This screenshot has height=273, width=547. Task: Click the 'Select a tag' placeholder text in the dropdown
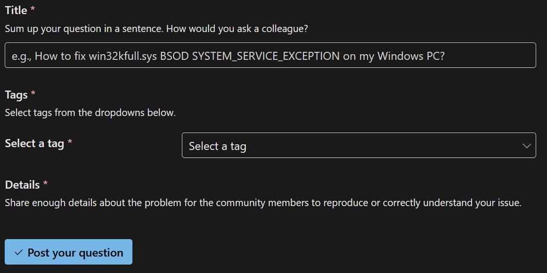click(217, 146)
